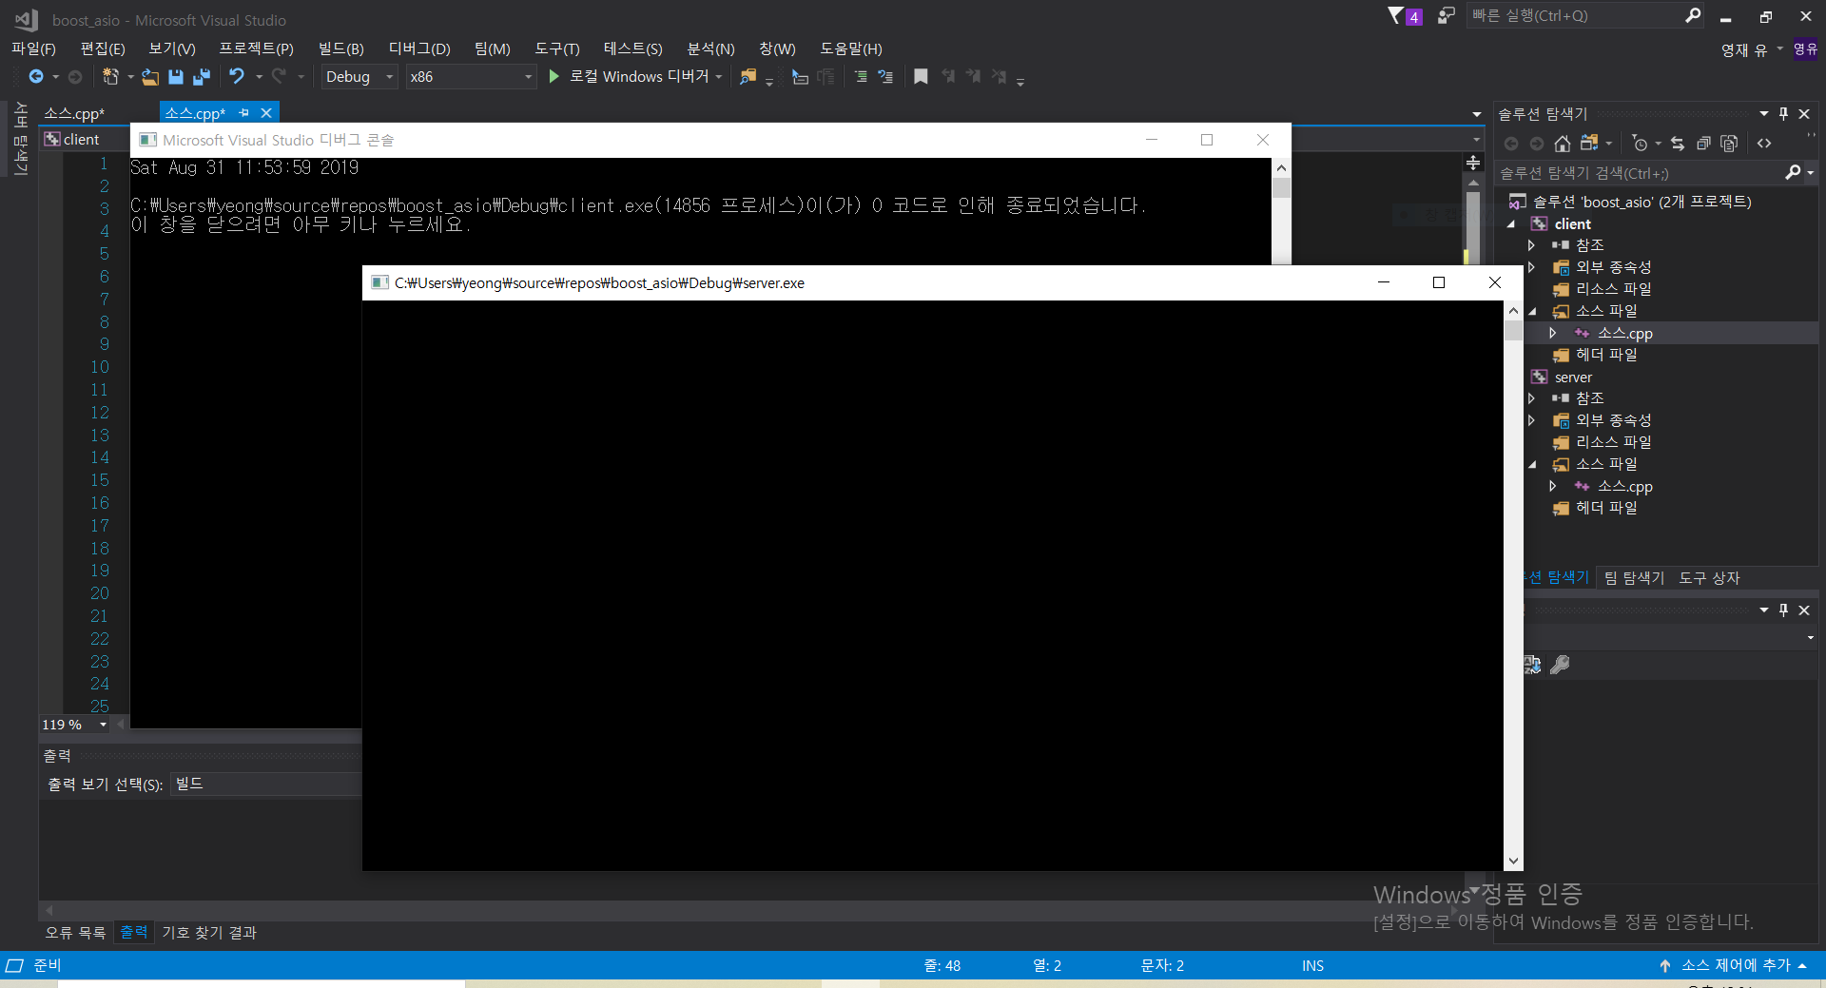Switch to the 오류 목록 tab
This screenshot has width=1826, height=988.
click(x=75, y=933)
